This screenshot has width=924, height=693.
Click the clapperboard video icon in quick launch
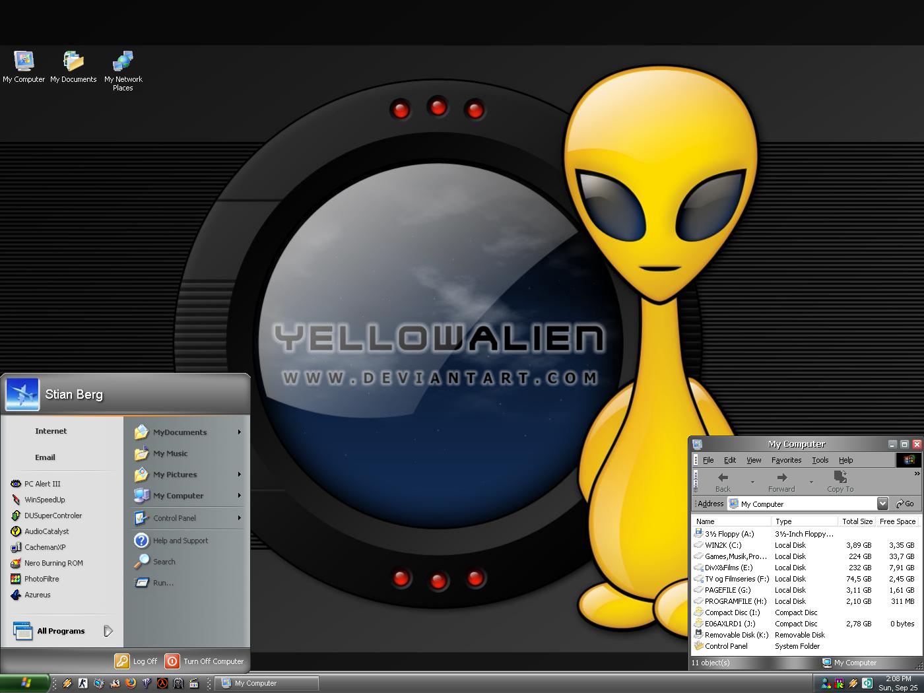point(194,683)
